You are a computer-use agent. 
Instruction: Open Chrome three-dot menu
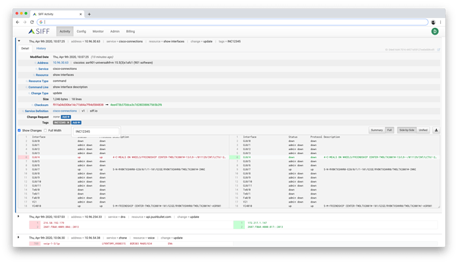(440, 22)
